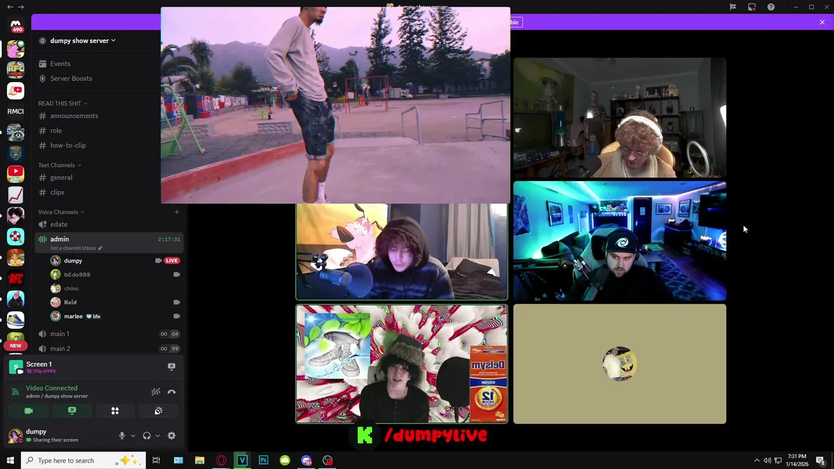The width and height of the screenshot is (834, 469).
Task: Focus the blue LED room camera tile
Action: [x=620, y=241]
